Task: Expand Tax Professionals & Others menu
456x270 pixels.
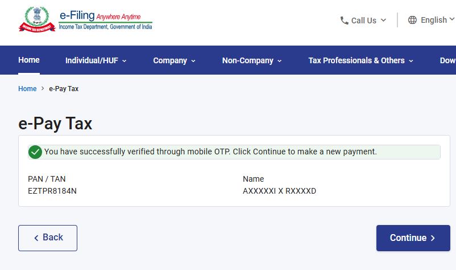Action: click(x=360, y=60)
